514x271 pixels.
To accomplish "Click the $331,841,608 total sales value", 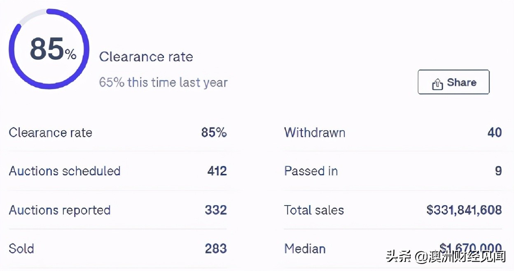I will pos(464,210).
